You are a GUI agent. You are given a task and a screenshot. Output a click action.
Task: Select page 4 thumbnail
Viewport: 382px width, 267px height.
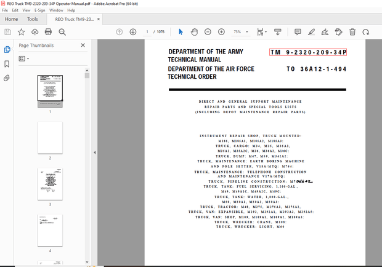click(50, 230)
